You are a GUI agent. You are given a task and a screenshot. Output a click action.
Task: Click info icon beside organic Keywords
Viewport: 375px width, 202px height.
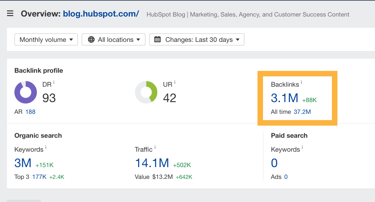click(x=46, y=147)
